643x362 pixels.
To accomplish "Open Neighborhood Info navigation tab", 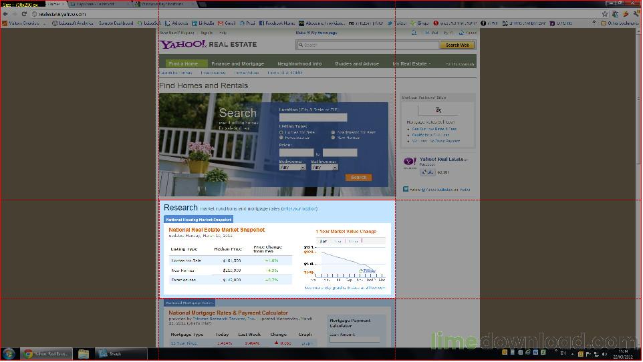I will (x=299, y=64).
